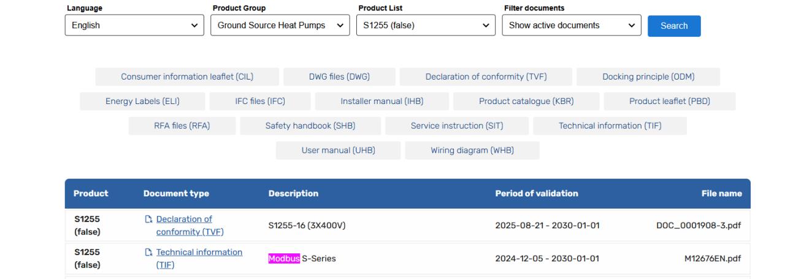Image resolution: width=785 pixels, height=279 pixels.
Task: Open the Declaration of conformity (TVF) link
Action: 190,226
